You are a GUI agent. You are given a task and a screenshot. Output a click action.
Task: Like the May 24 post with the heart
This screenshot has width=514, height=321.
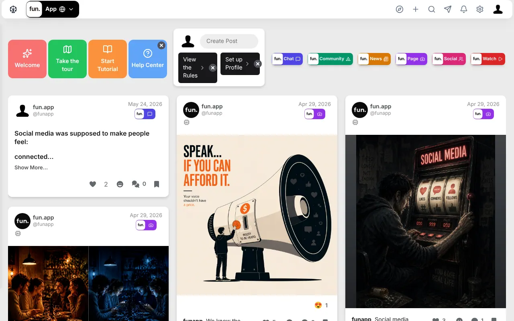point(93,184)
